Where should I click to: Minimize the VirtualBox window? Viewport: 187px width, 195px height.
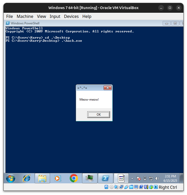(x=161, y=8)
